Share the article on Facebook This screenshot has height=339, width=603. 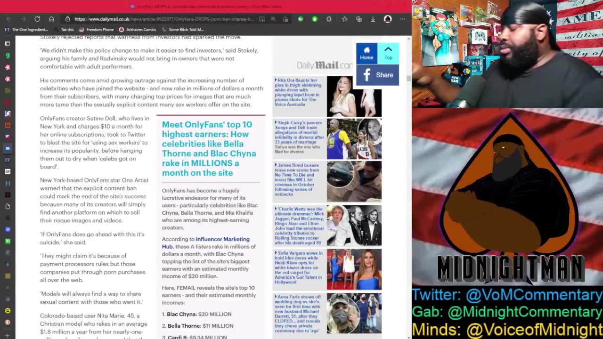click(377, 75)
